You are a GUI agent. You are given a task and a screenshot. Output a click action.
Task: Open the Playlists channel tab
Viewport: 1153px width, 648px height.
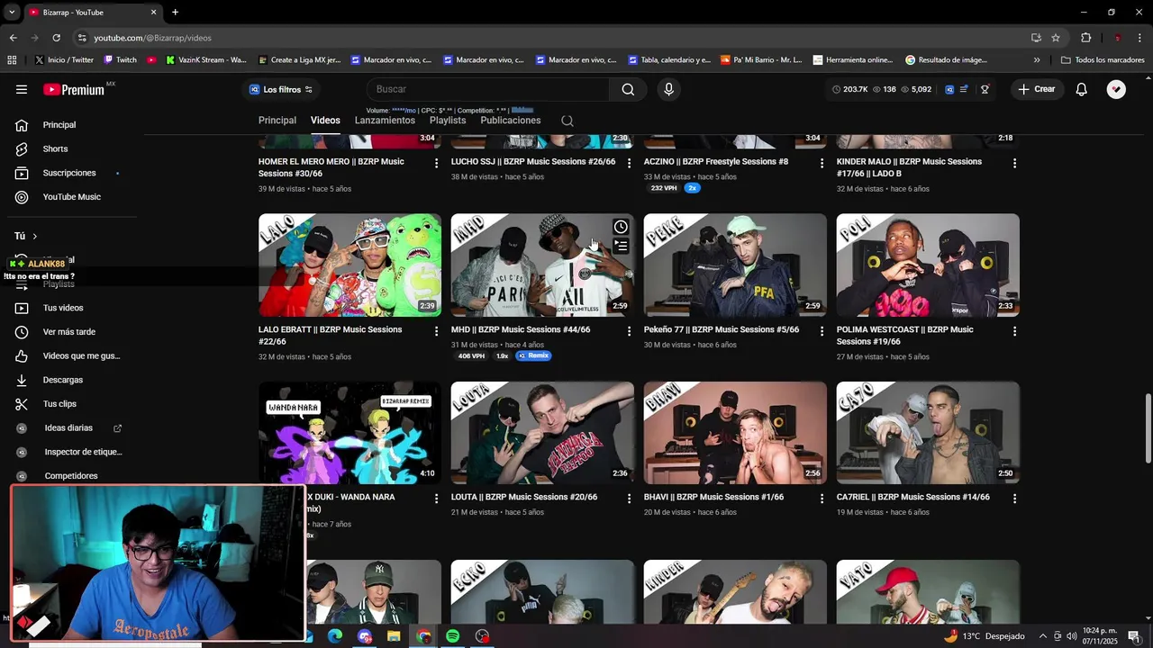point(448,121)
